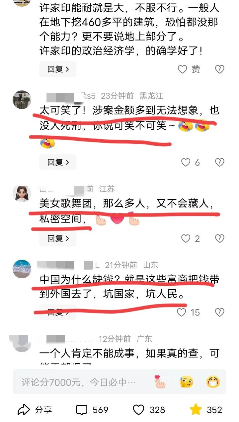
Task: Like the Shandong comment with 15 likes
Action: pos(182,312)
